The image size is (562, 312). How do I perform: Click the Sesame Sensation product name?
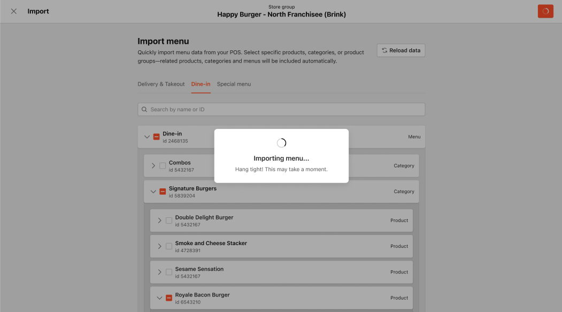click(x=199, y=269)
